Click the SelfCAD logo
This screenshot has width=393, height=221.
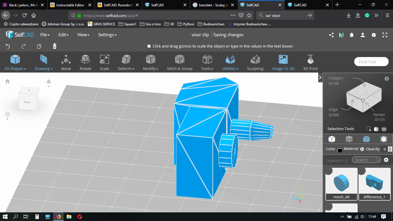20,35
